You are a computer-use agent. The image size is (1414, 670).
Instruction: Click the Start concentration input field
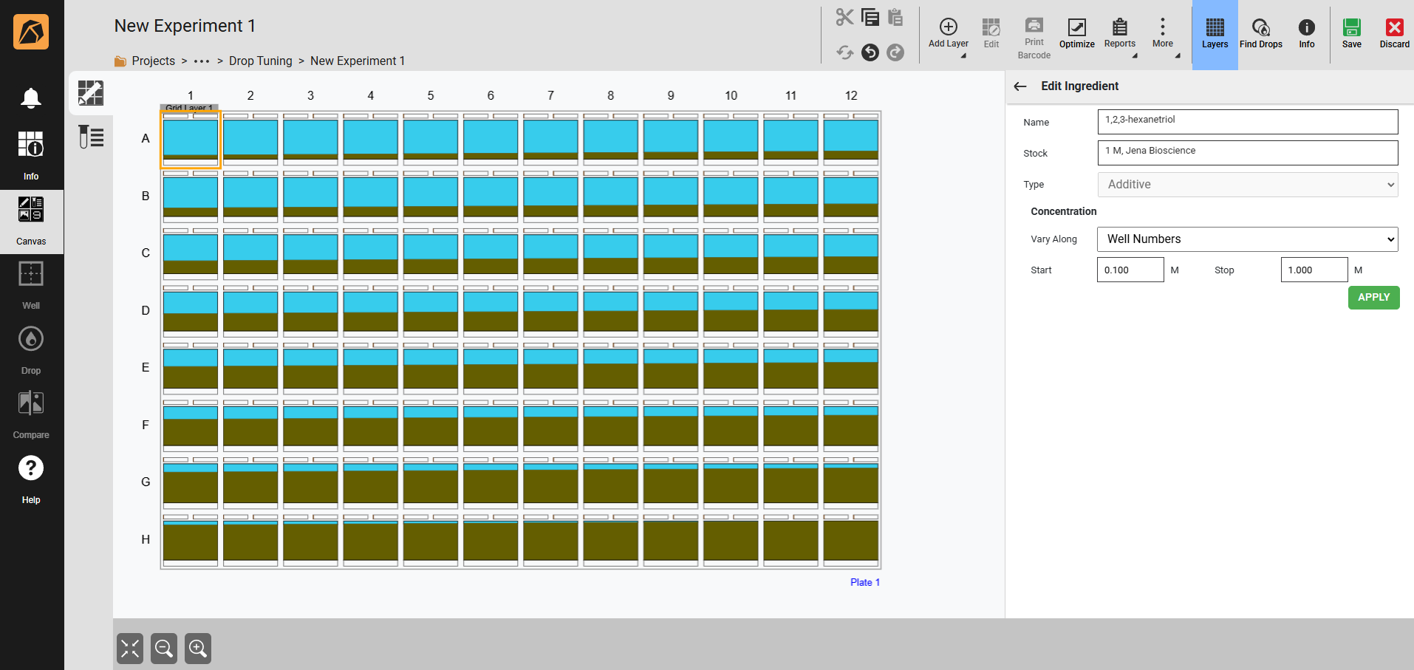coord(1130,270)
